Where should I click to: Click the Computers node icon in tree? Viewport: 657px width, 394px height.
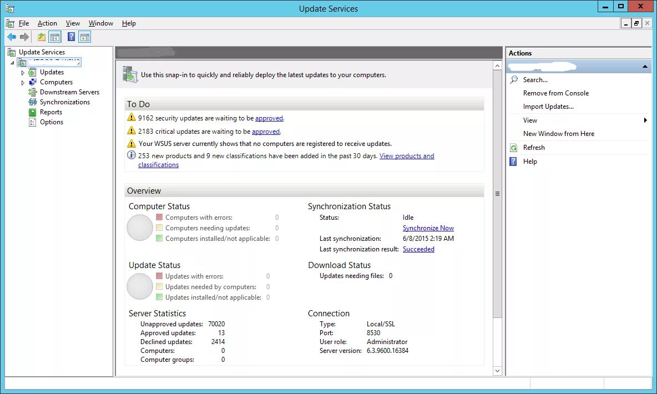click(x=32, y=82)
